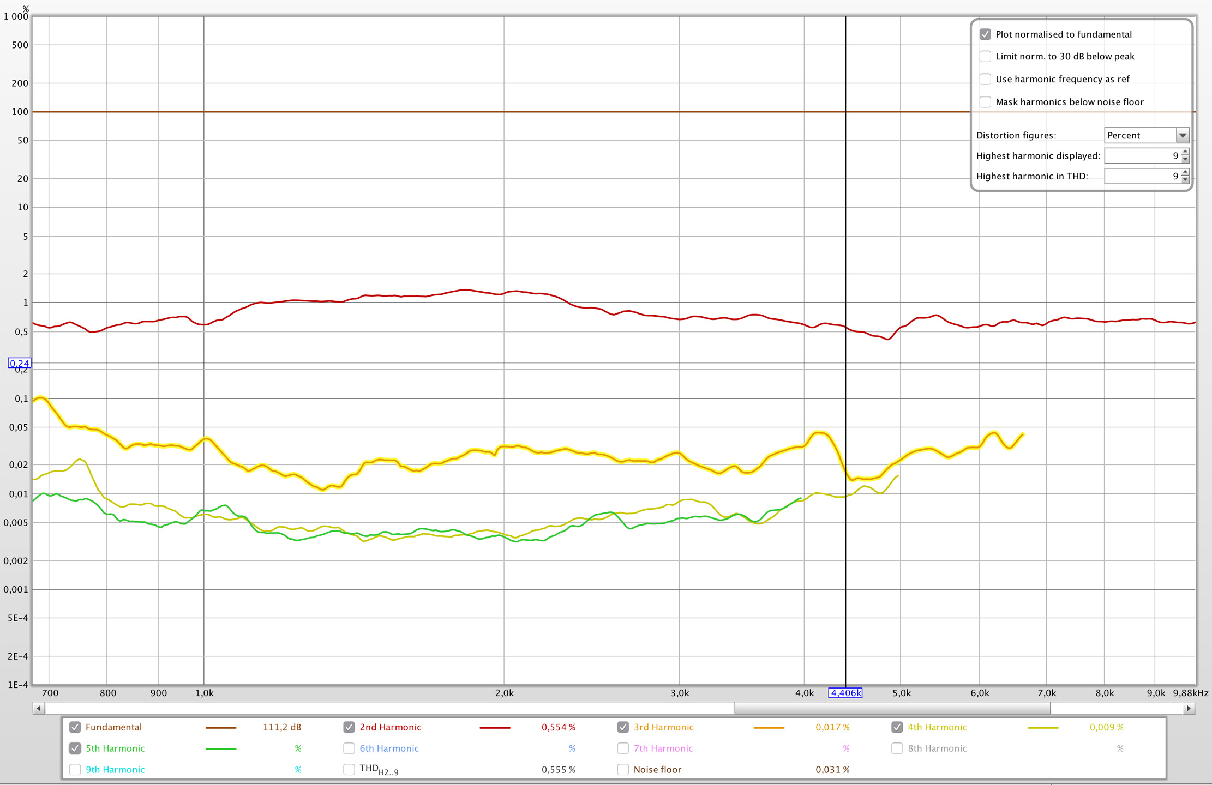Click the right scroll arrow below graph
Screen dimensions: 1212x785
1189,708
